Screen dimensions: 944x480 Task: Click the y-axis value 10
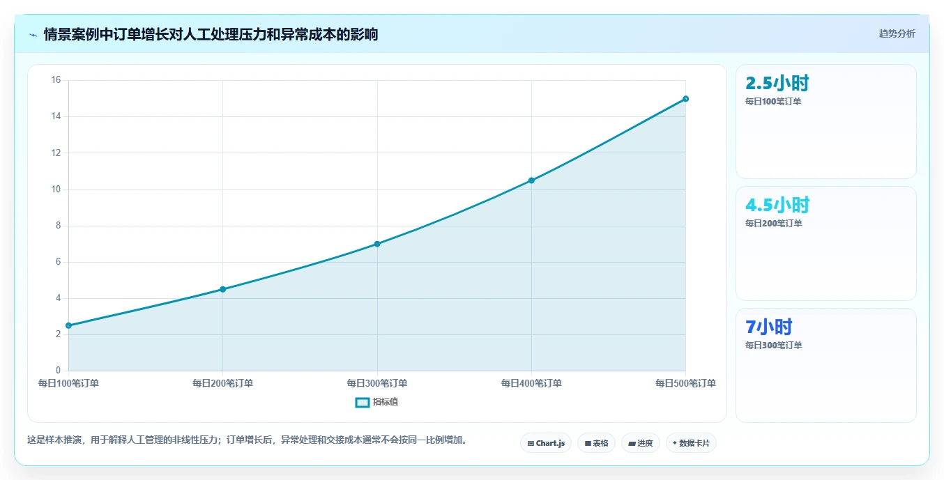(x=56, y=189)
